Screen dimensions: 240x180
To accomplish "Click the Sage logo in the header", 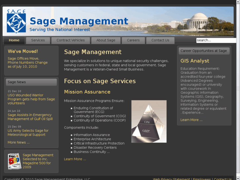I will [x=16, y=21].
